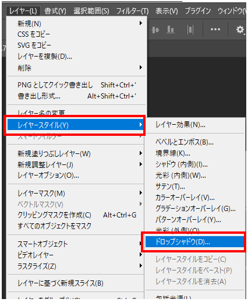Viewport: 248px width, 302px height.
Task: Select 境界線(K)...
Action: 194,153
